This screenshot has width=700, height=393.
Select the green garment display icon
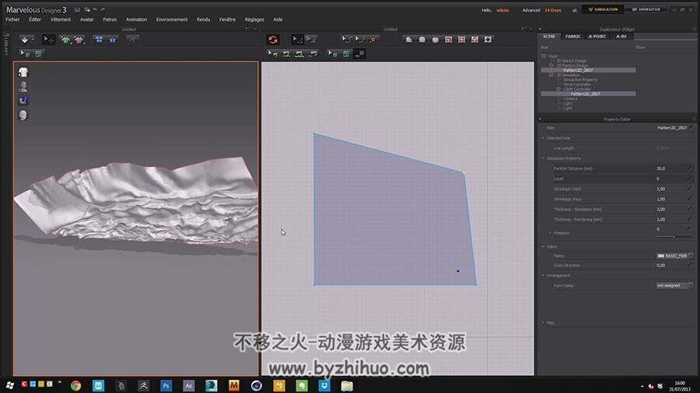(65, 40)
